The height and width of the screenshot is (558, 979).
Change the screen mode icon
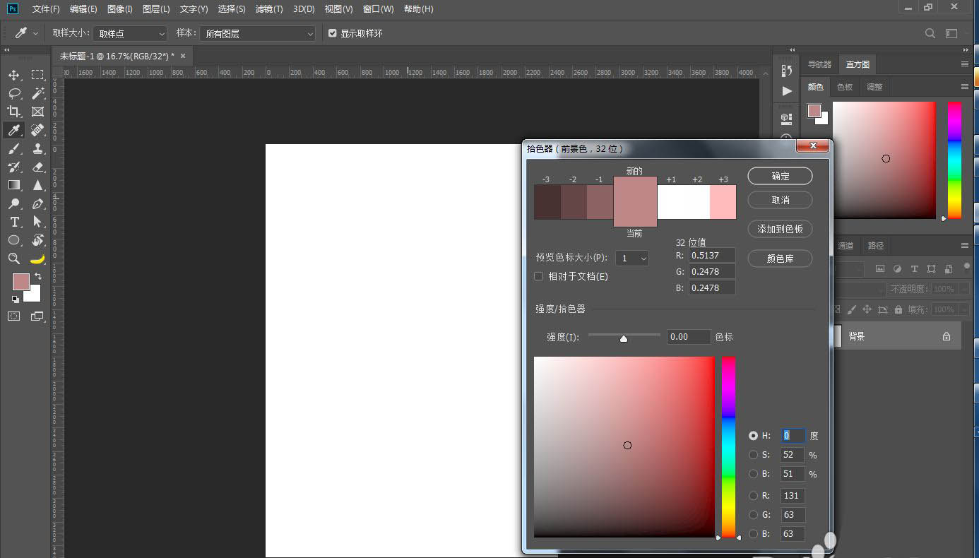click(x=37, y=316)
